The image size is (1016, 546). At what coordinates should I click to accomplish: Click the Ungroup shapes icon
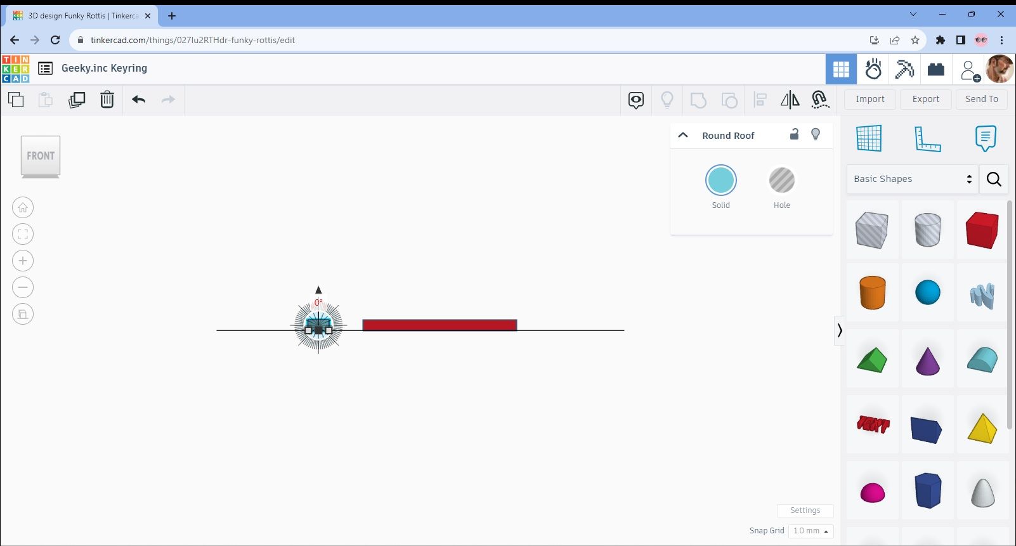729,100
